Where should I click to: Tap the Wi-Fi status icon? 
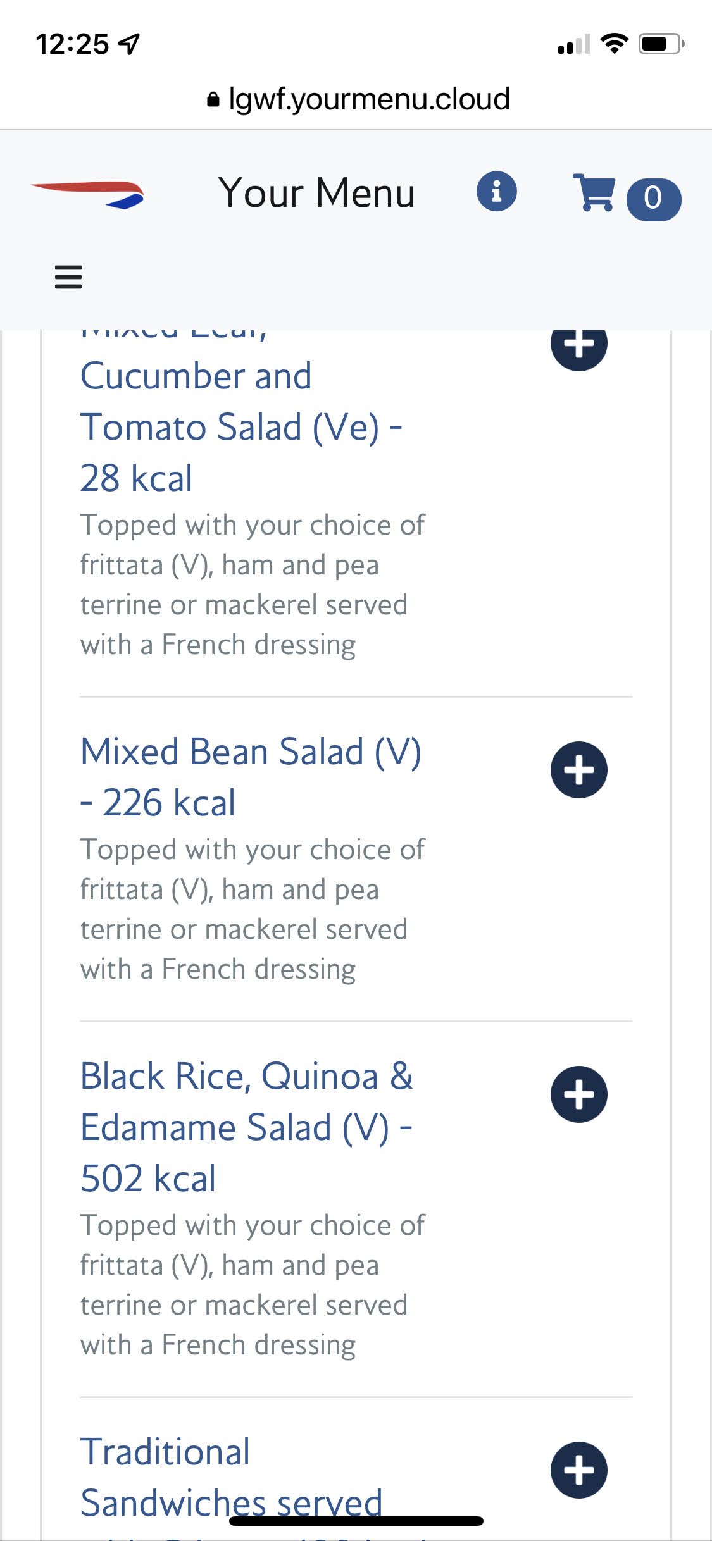tap(613, 44)
